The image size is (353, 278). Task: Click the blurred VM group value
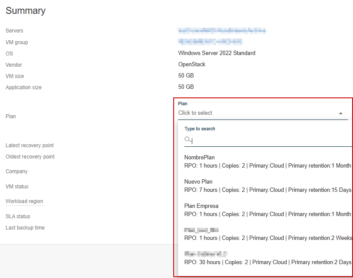(x=210, y=42)
